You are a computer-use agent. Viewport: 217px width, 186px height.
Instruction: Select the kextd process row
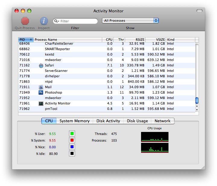(107, 54)
